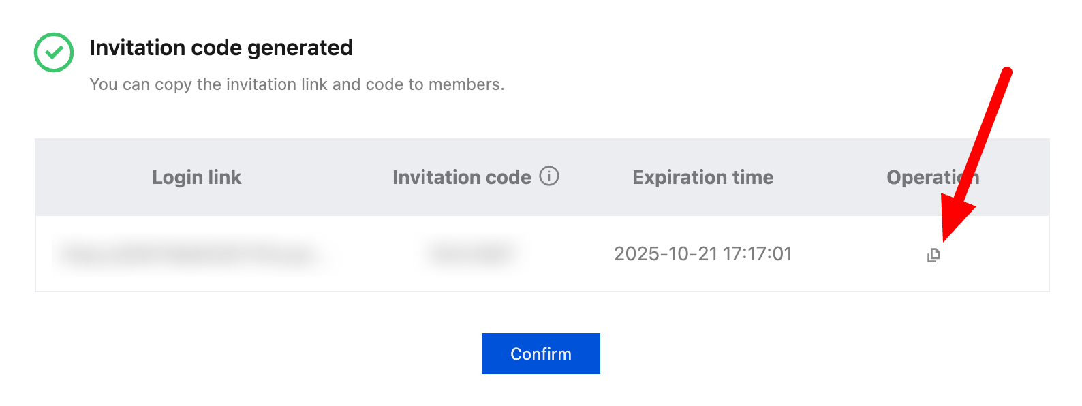Click the date 2025-10-21 in the expiration cell
1082x406 pixels.
tap(666, 254)
